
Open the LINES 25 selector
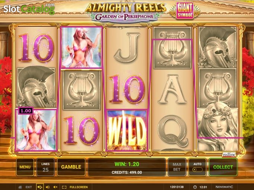coord(45,167)
